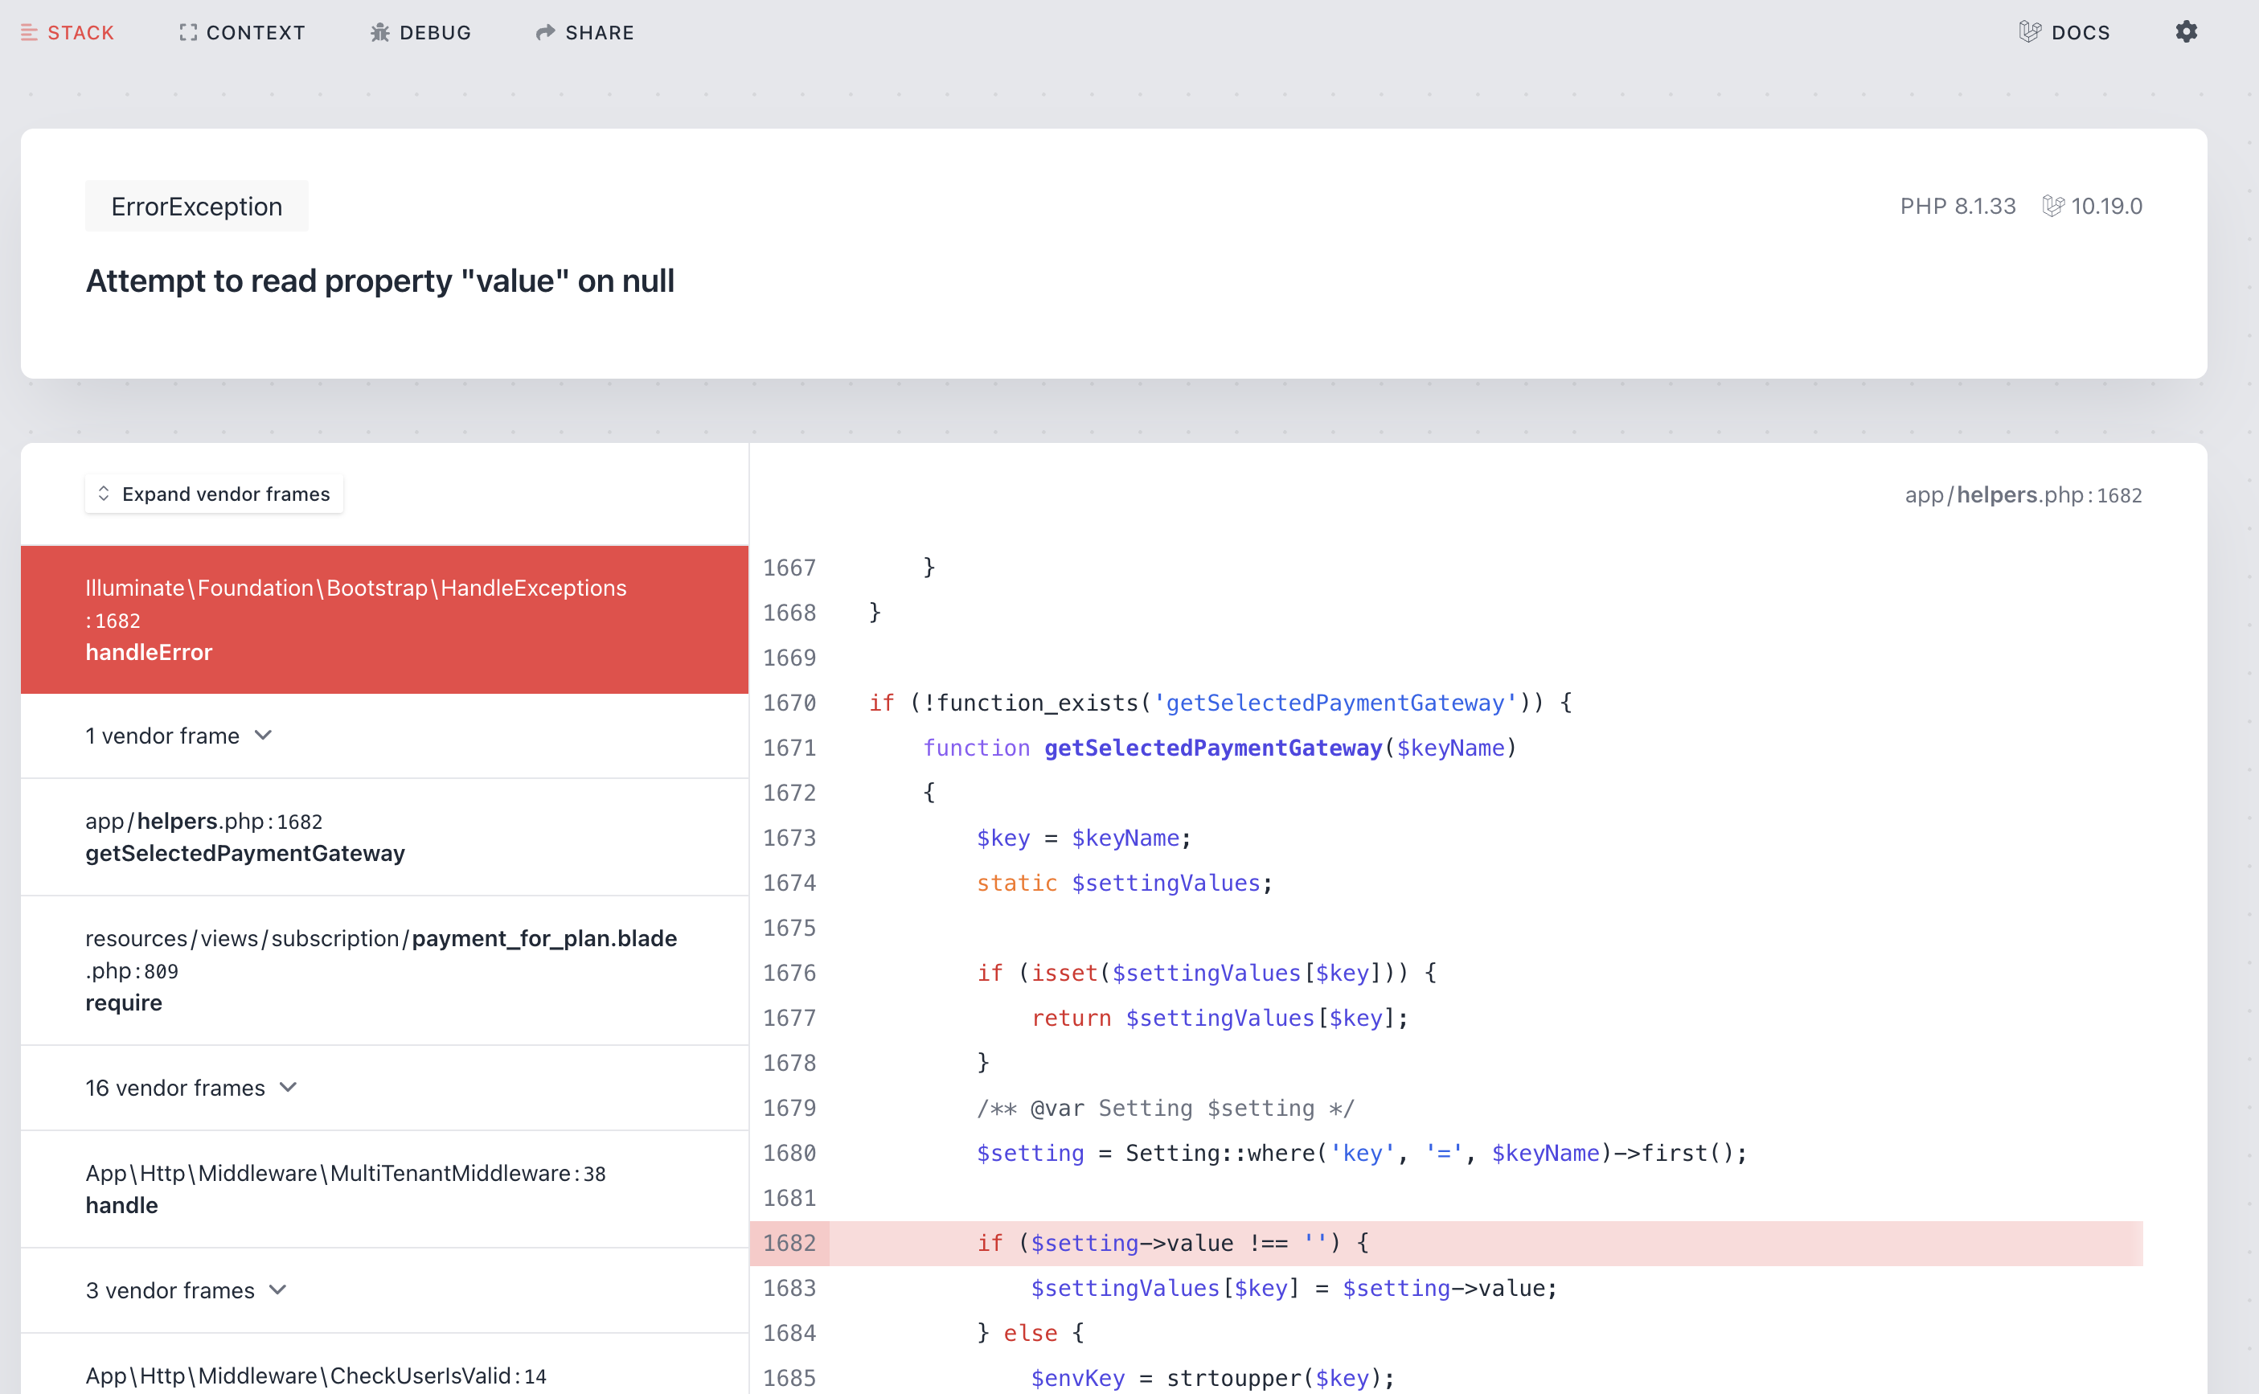
Task: Expand the 3 vendor frames group
Action: [x=384, y=1291]
